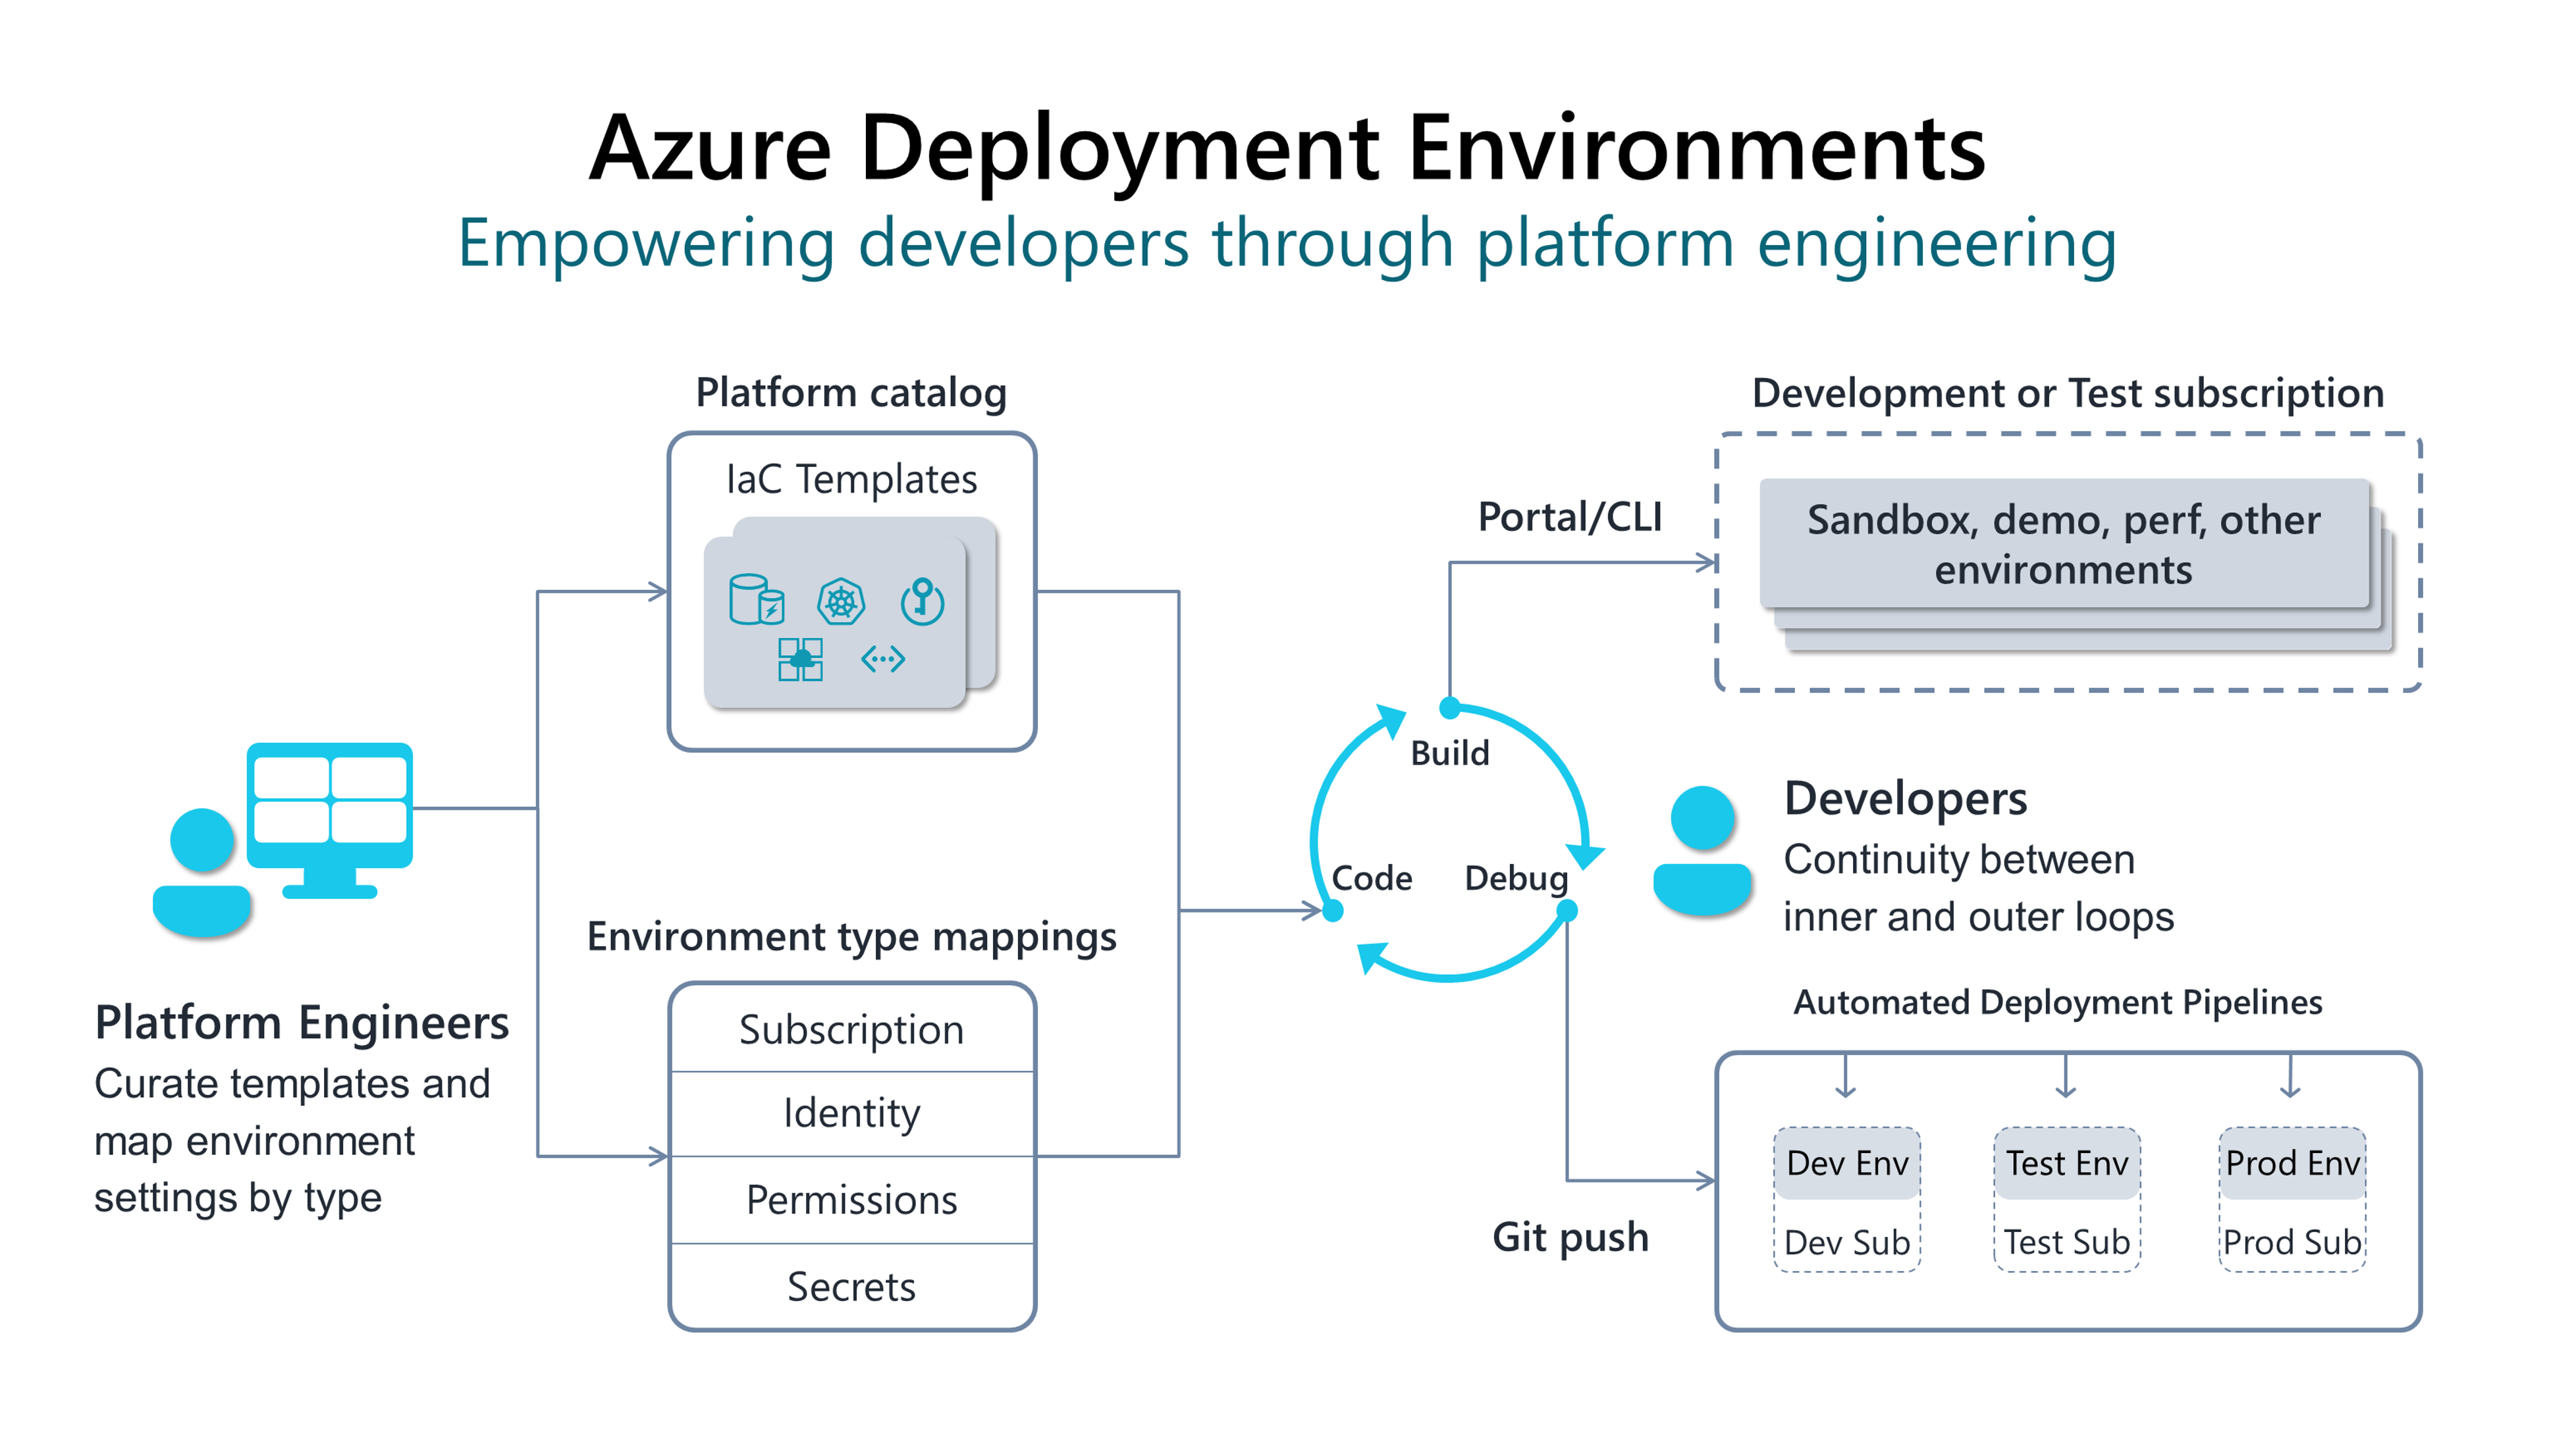Select the Subscription row in mappings
The height and width of the screenshot is (1448, 2576).
tap(852, 1030)
